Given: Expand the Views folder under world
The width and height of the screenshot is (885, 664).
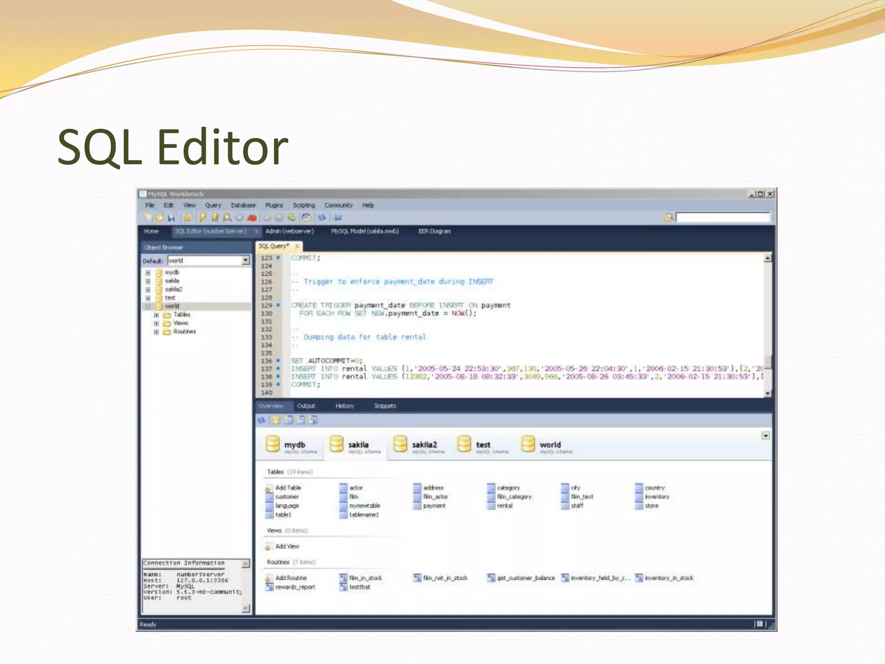Looking at the screenshot, I should [x=156, y=323].
